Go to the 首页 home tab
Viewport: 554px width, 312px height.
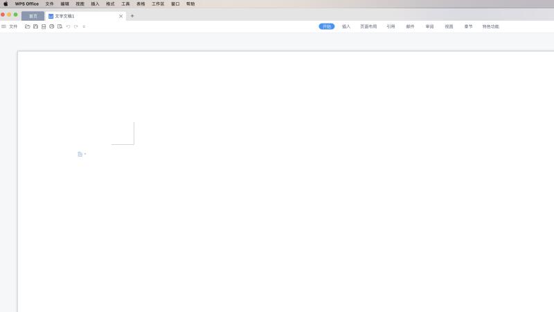[33, 16]
